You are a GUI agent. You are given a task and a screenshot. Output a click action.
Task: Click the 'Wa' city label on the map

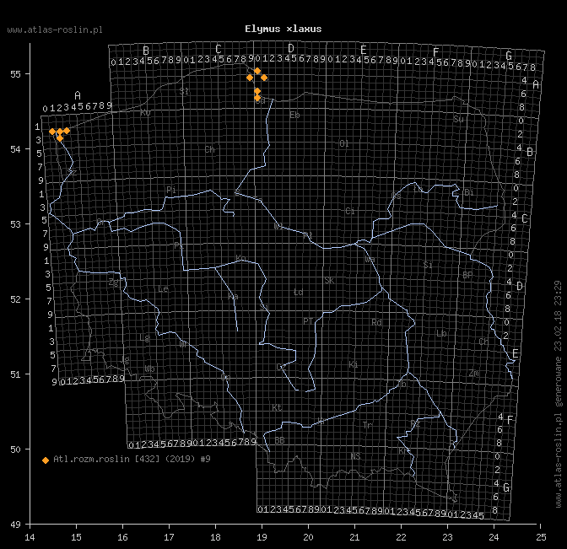pyautogui.click(x=370, y=259)
